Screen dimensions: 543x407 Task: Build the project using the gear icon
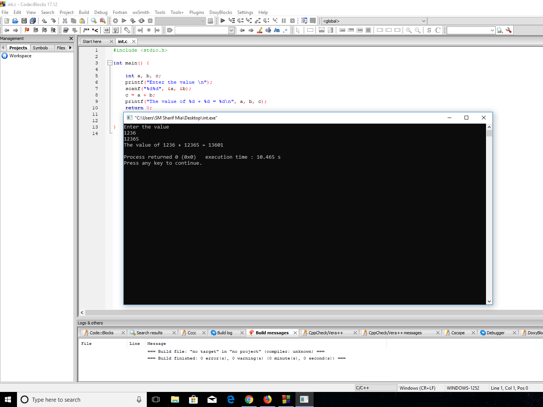115,21
